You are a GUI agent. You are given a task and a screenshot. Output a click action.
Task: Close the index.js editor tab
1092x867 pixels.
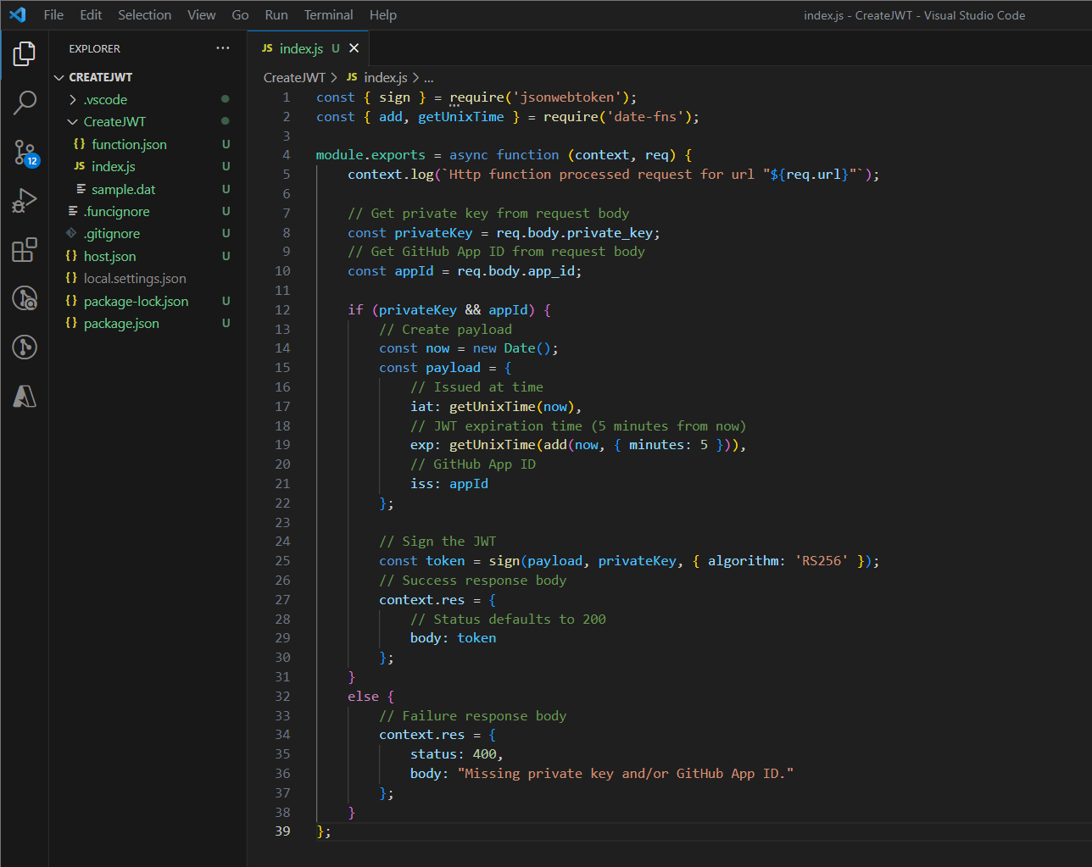(x=354, y=48)
